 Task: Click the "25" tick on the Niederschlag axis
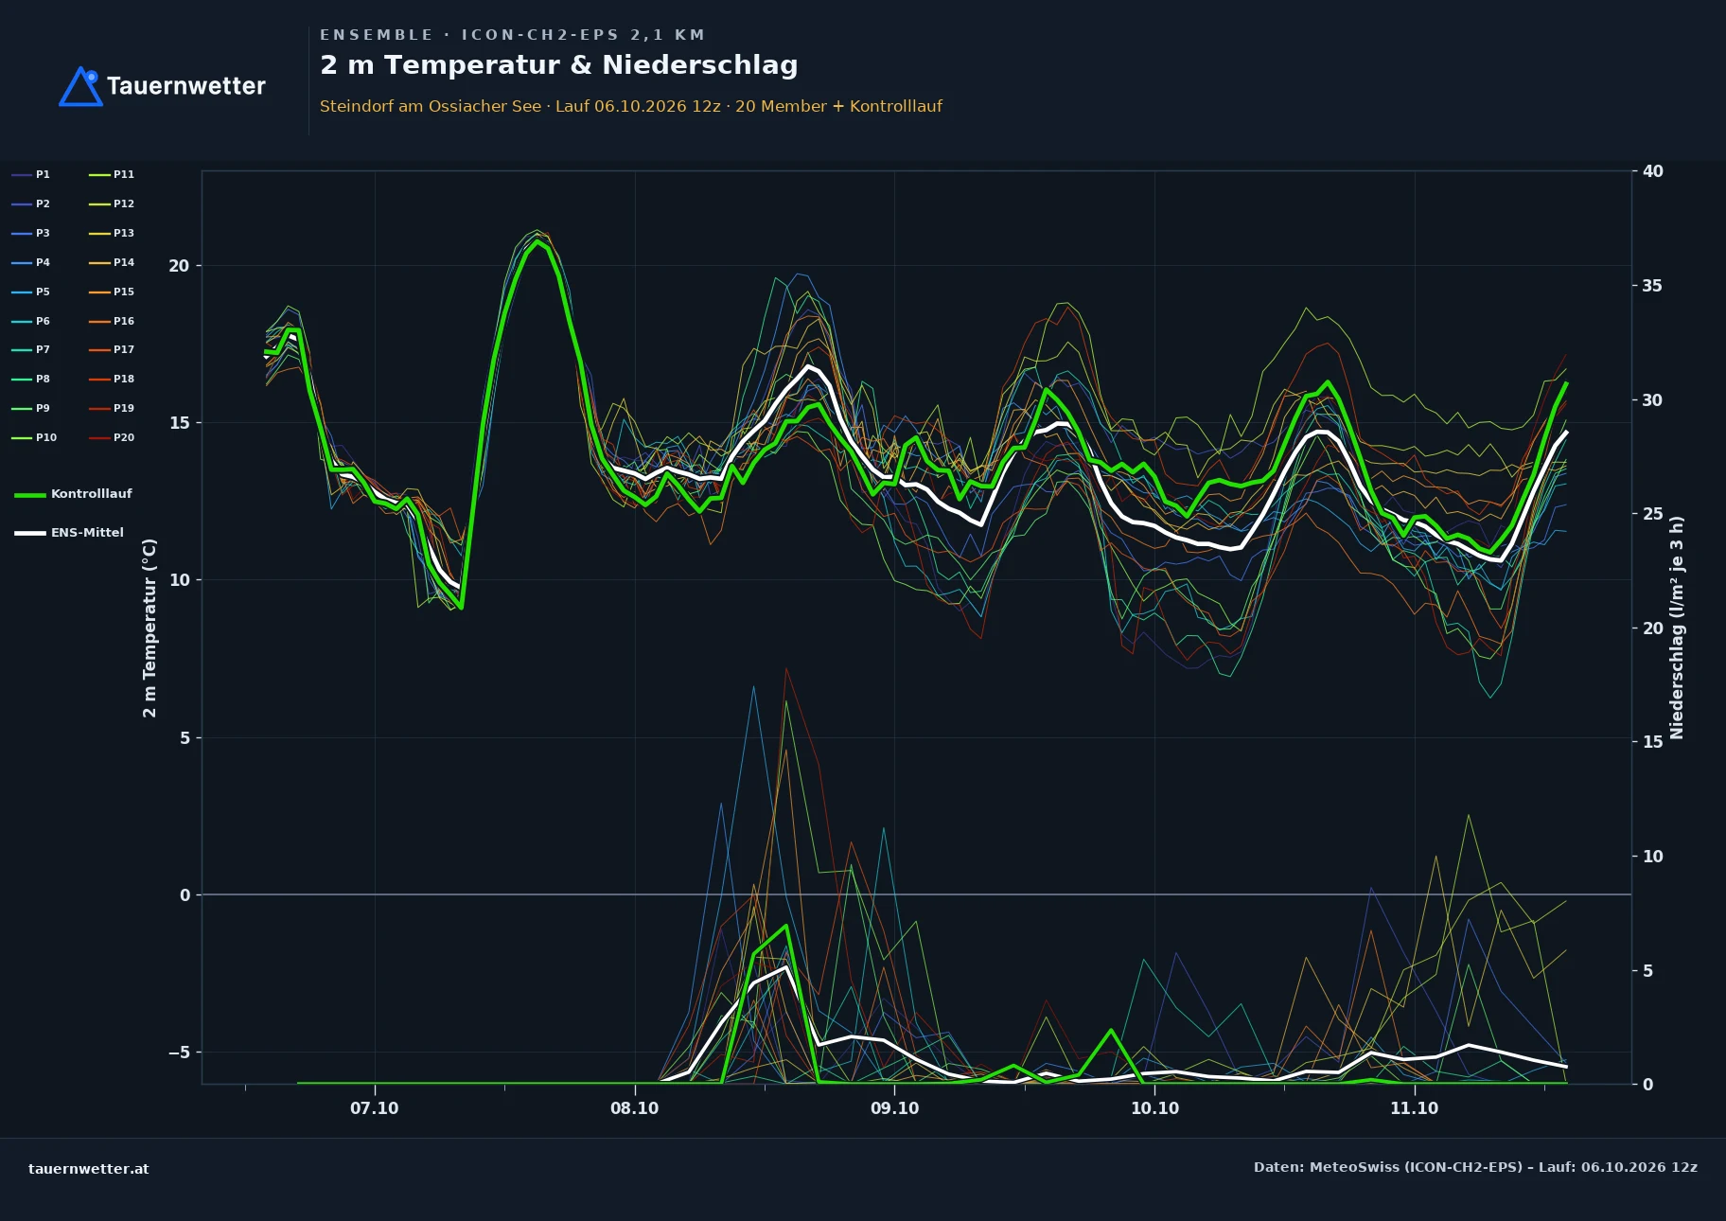pyautogui.click(x=1653, y=514)
